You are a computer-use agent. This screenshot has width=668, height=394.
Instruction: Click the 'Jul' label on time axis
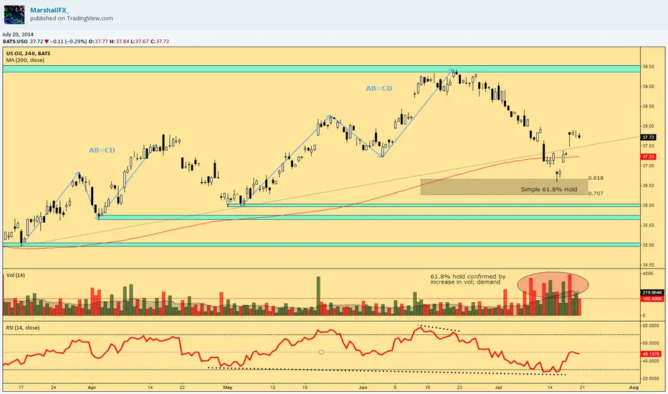(x=498, y=387)
